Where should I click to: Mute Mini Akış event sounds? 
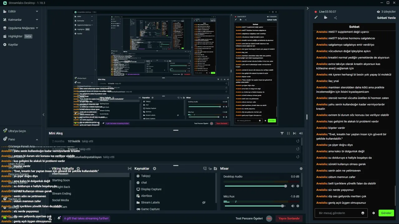tap(301, 133)
